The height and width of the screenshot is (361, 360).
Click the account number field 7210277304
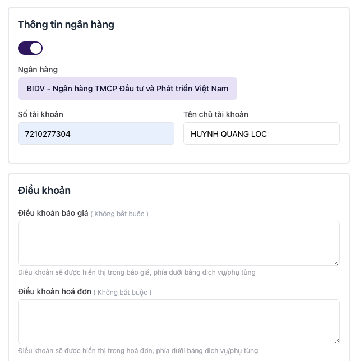tap(96, 134)
